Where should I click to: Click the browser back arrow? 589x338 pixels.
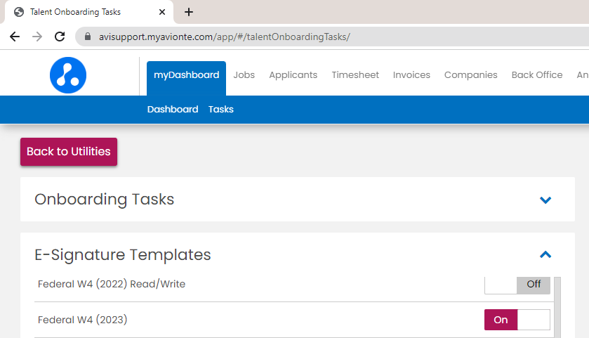pos(15,37)
